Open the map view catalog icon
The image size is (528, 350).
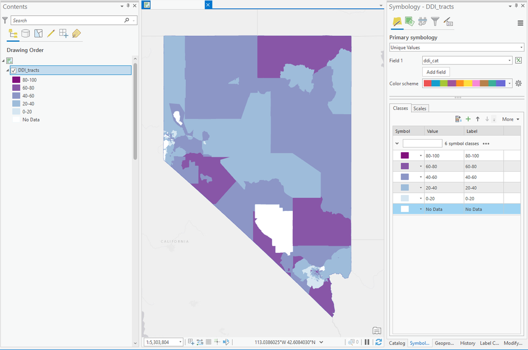point(377,330)
